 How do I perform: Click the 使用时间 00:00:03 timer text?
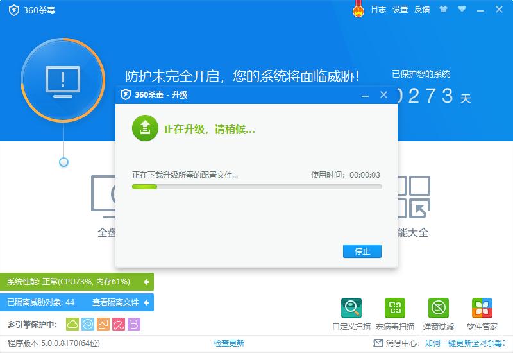tap(346, 175)
